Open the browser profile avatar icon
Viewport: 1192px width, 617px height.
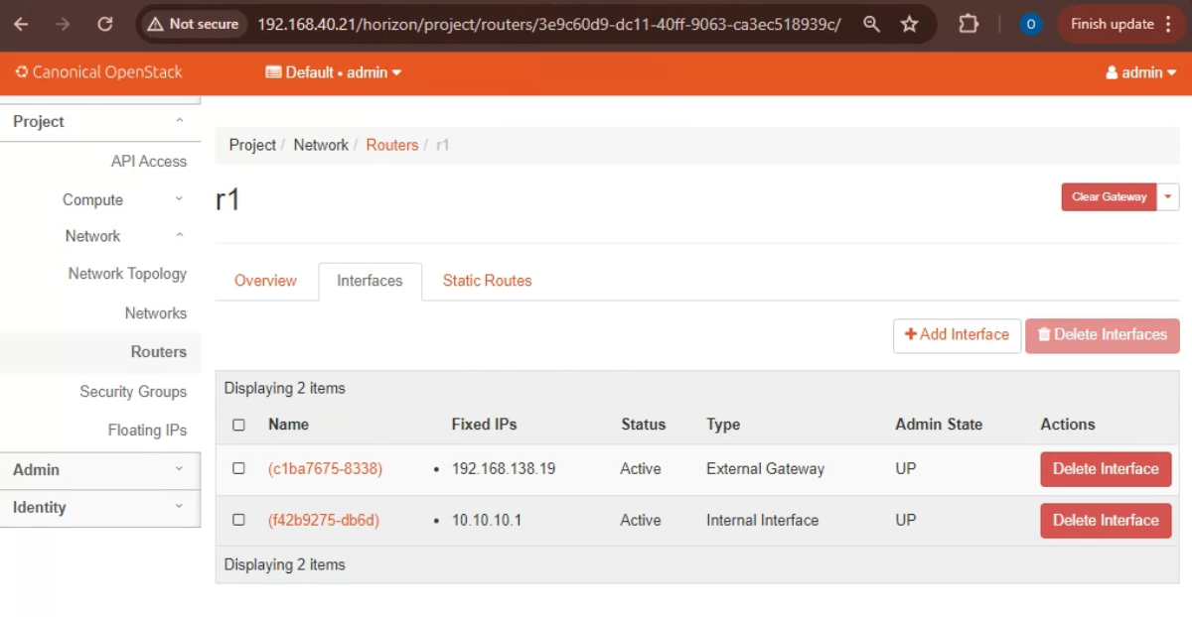point(1031,24)
